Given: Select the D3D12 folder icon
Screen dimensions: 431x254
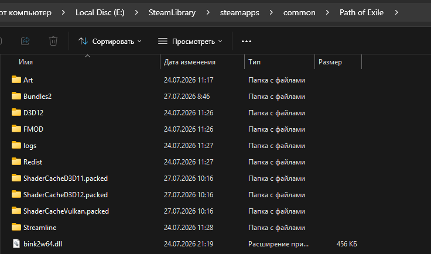Looking at the screenshot, I should 16,112.
